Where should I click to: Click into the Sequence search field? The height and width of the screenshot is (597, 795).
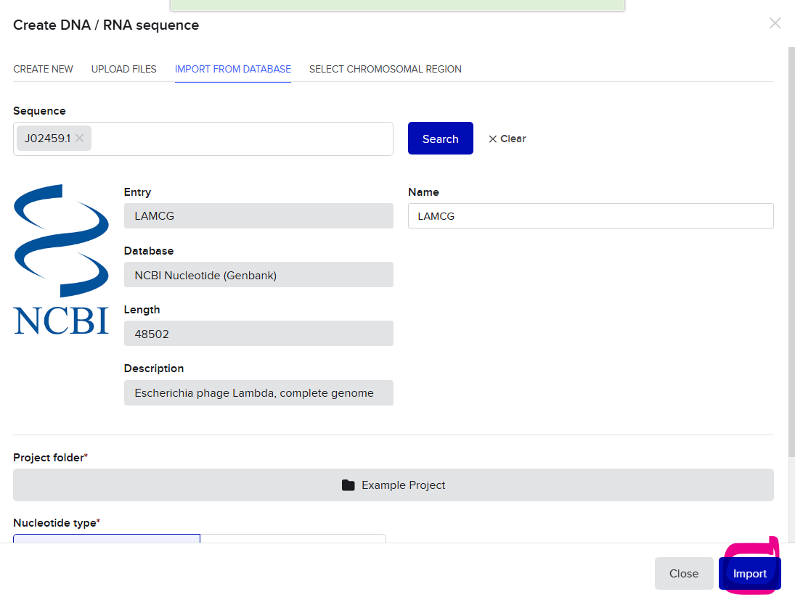click(240, 139)
